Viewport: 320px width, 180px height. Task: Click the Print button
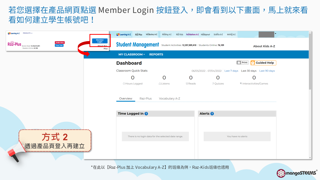tap(242, 62)
